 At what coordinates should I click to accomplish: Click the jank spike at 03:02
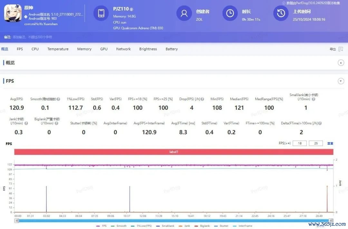click(46, 199)
